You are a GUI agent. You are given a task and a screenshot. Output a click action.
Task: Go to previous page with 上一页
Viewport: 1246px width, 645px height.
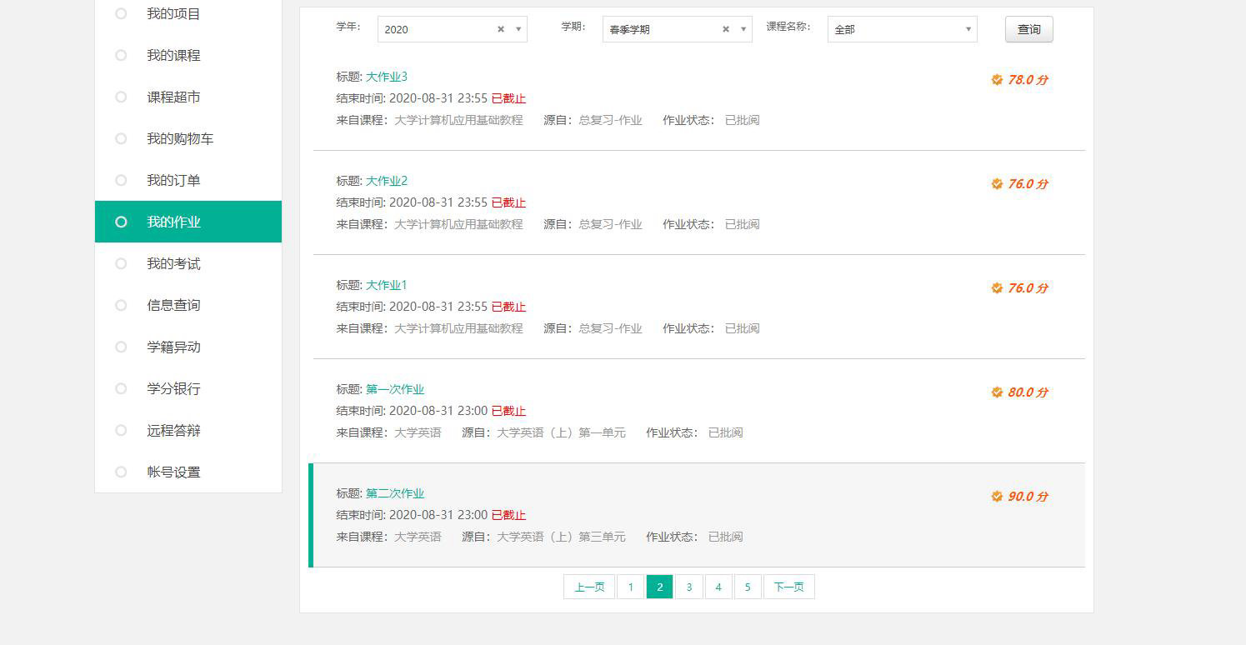pyautogui.click(x=589, y=587)
